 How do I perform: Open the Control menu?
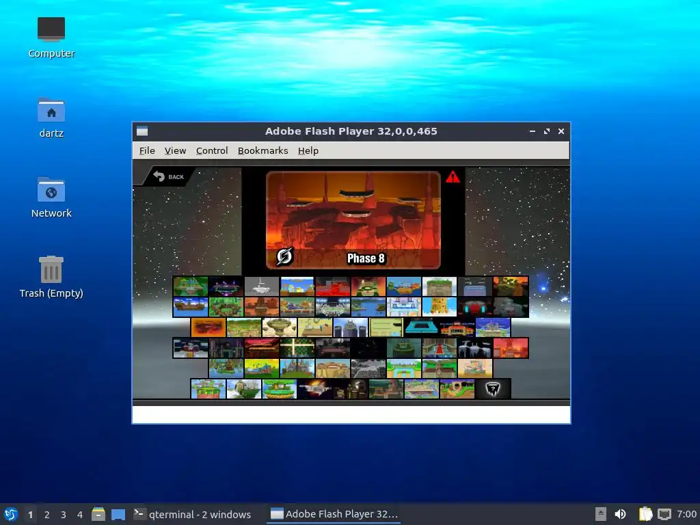(212, 151)
